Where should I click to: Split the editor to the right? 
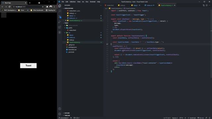click(207, 5)
